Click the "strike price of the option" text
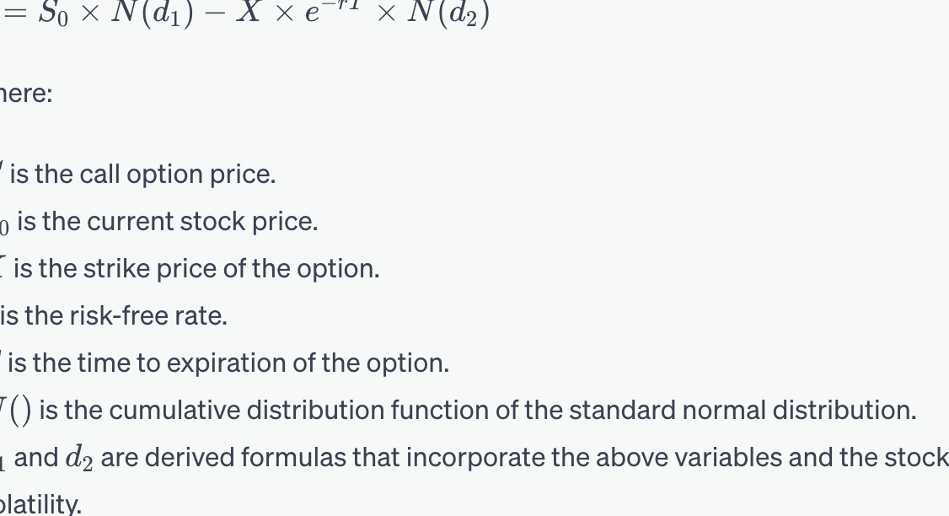 click(x=231, y=269)
